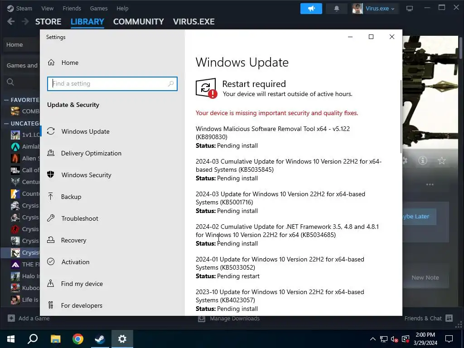Select Halo in the Steam library list
This screenshot has height=348, width=464.
25,276
